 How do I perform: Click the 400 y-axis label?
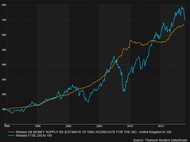[x=4, y=65]
